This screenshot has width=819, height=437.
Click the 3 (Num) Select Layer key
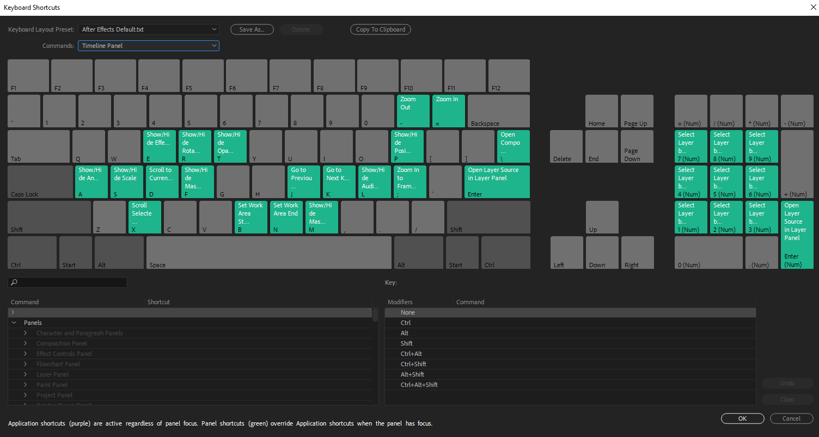[762, 217]
